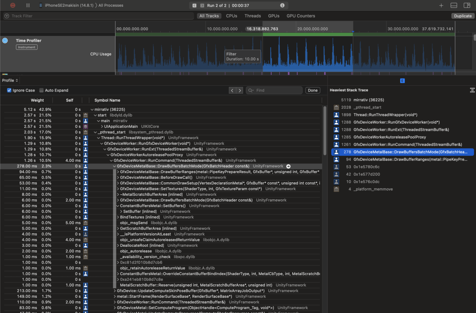Click the purple framework icon on UIApplicationMain row

[x=85, y=126]
